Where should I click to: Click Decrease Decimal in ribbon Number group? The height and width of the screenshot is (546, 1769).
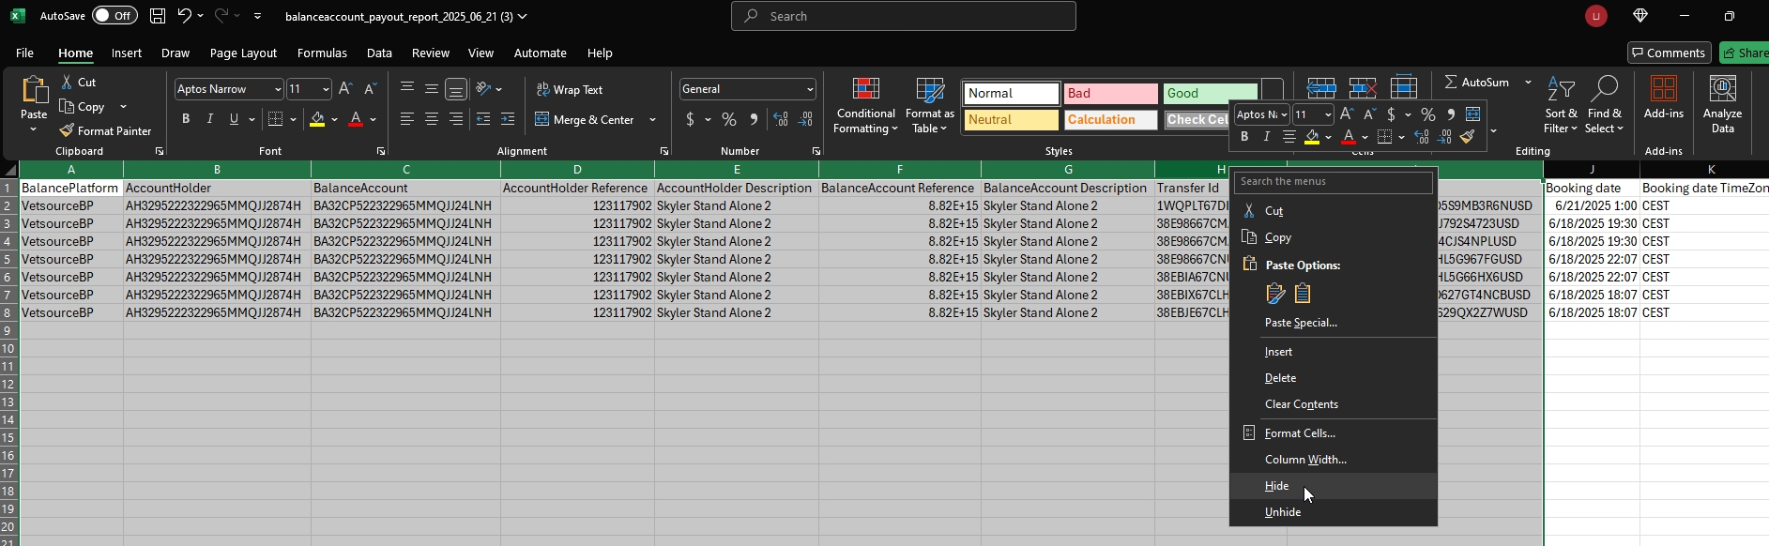coord(805,119)
